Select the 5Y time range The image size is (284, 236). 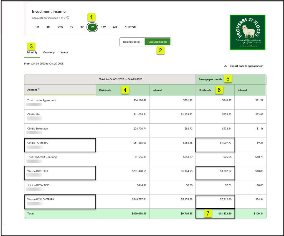click(92, 27)
